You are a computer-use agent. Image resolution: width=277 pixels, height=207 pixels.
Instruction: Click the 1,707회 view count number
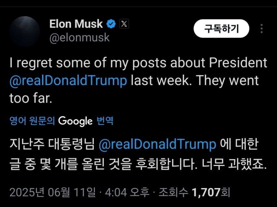(x=211, y=192)
